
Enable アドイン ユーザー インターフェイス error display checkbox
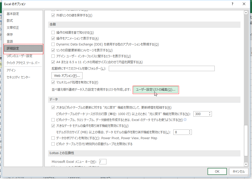click(x=53, y=56)
